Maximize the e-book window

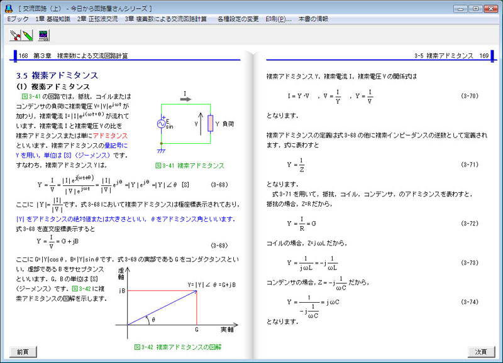[x=476, y=9]
